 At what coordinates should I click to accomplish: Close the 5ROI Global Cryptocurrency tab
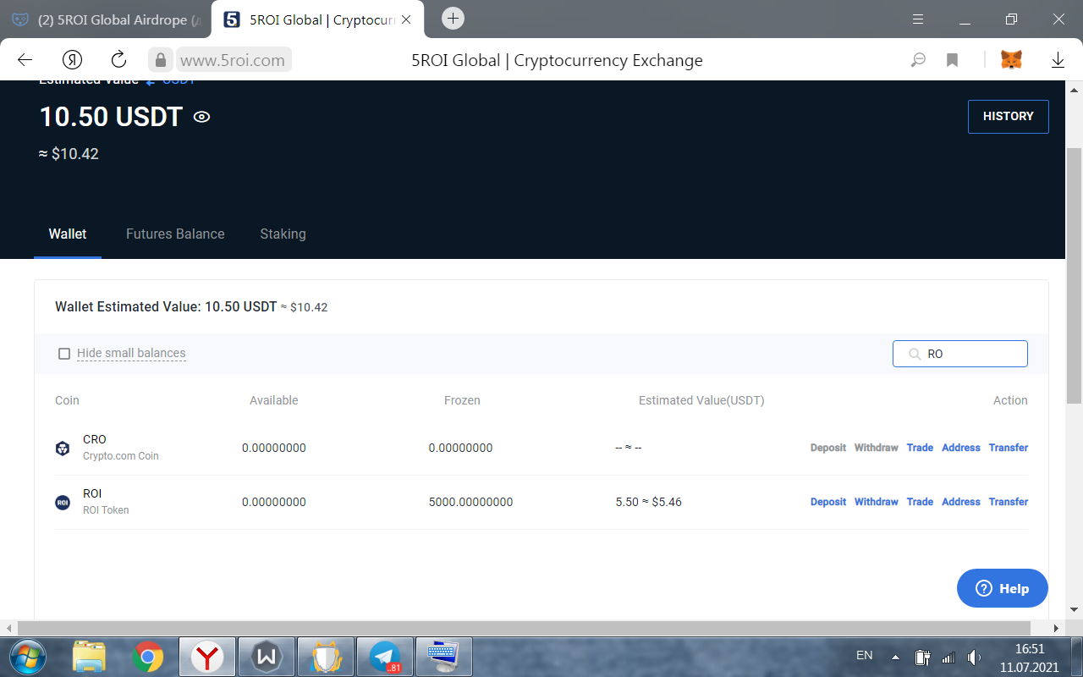[406, 19]
